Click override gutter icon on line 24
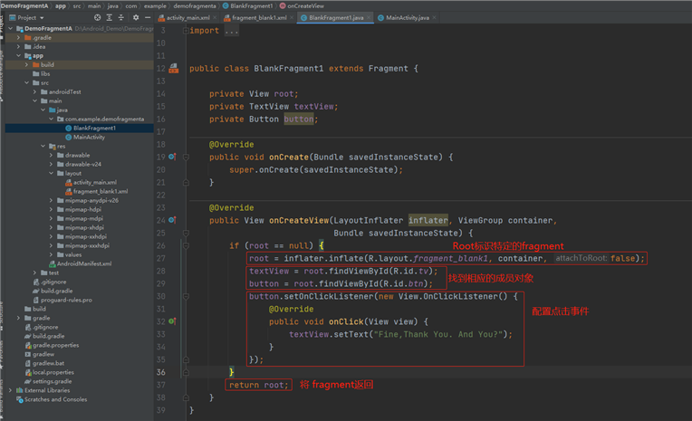Image resolution: width=692 pixels, height=421 pixels. [x=172, y=220]
